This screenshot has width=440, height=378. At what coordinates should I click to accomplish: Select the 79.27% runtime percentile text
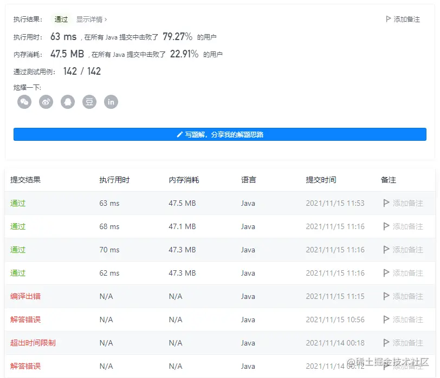[178, 36]
